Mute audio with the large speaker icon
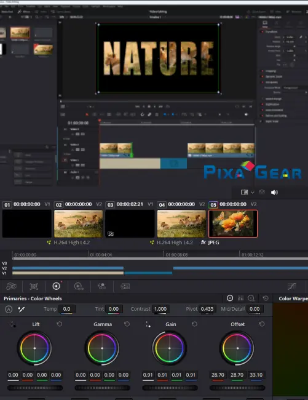308x400 pixels. click(x=274, y=192)
